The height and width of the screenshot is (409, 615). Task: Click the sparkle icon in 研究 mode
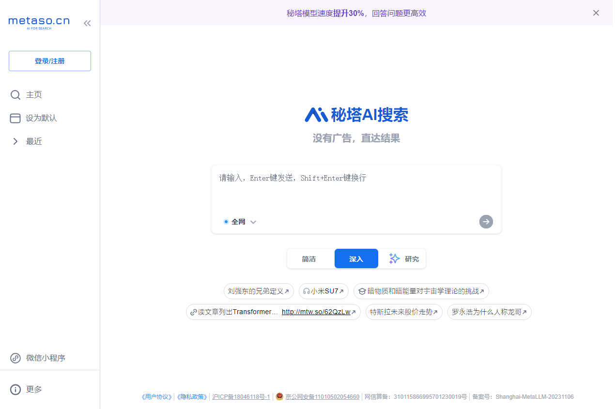[x=395, y=258]
